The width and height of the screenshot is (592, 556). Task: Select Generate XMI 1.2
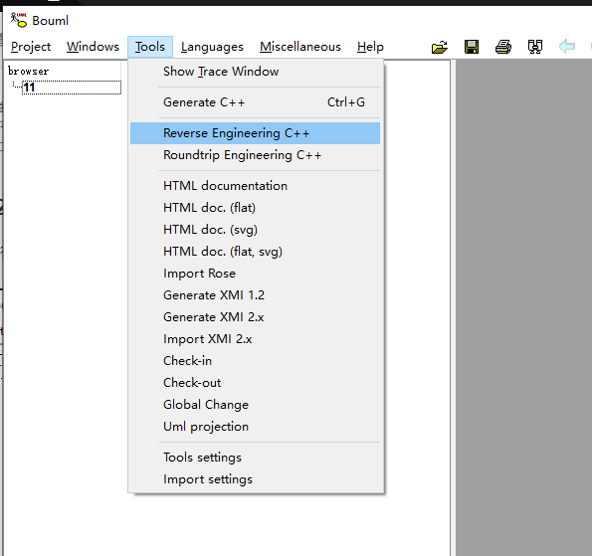256,295
